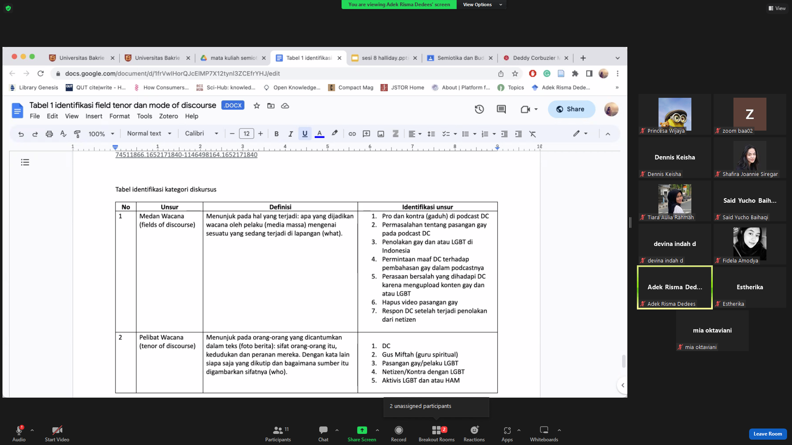Screen dimensions: 792x445
Task: Switch to sesi 8 halliday.pptx tab
Action: (x=384, y=58)
